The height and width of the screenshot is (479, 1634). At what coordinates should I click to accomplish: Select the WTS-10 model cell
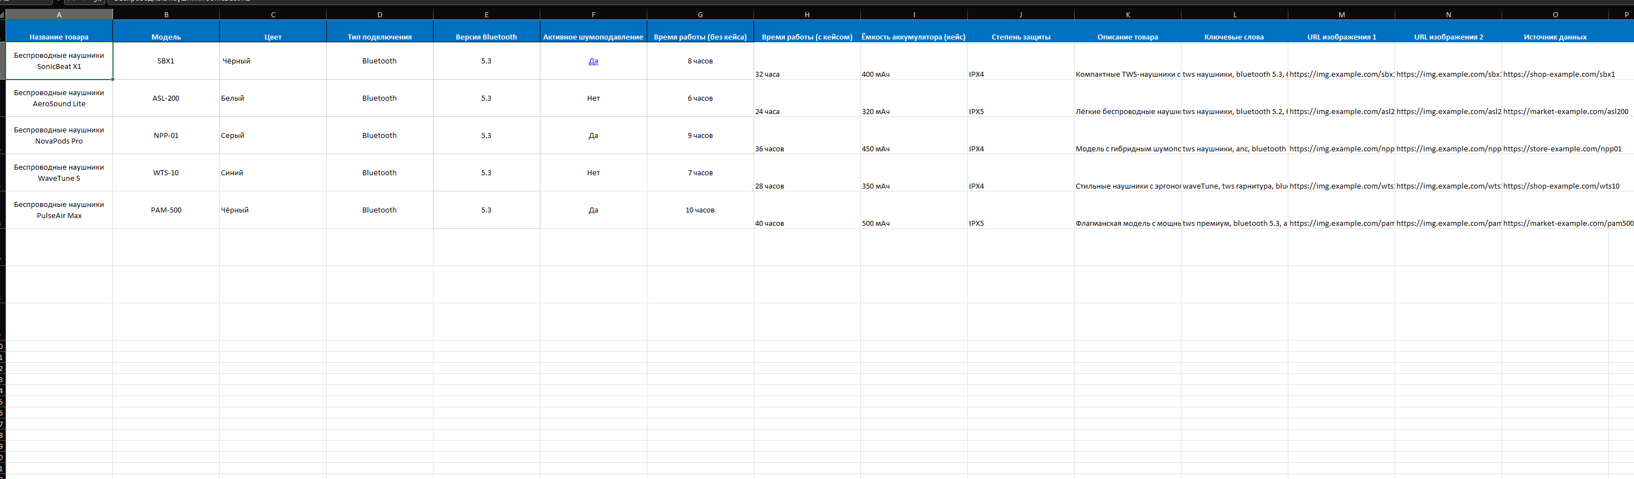point(166,172)
